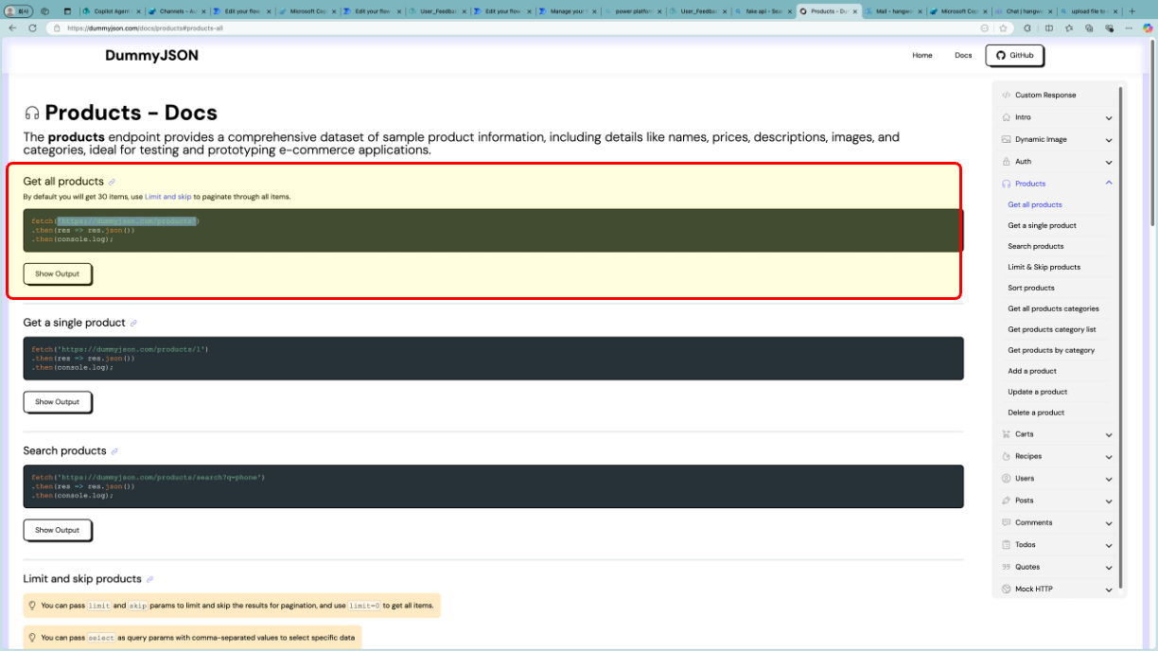
Task: Follow the Limit and skip inline link
Action: tap(168, 197)
